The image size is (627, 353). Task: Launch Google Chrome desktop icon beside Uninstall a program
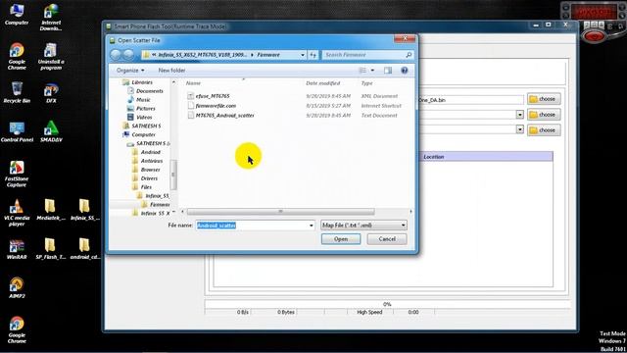point(17,56)
